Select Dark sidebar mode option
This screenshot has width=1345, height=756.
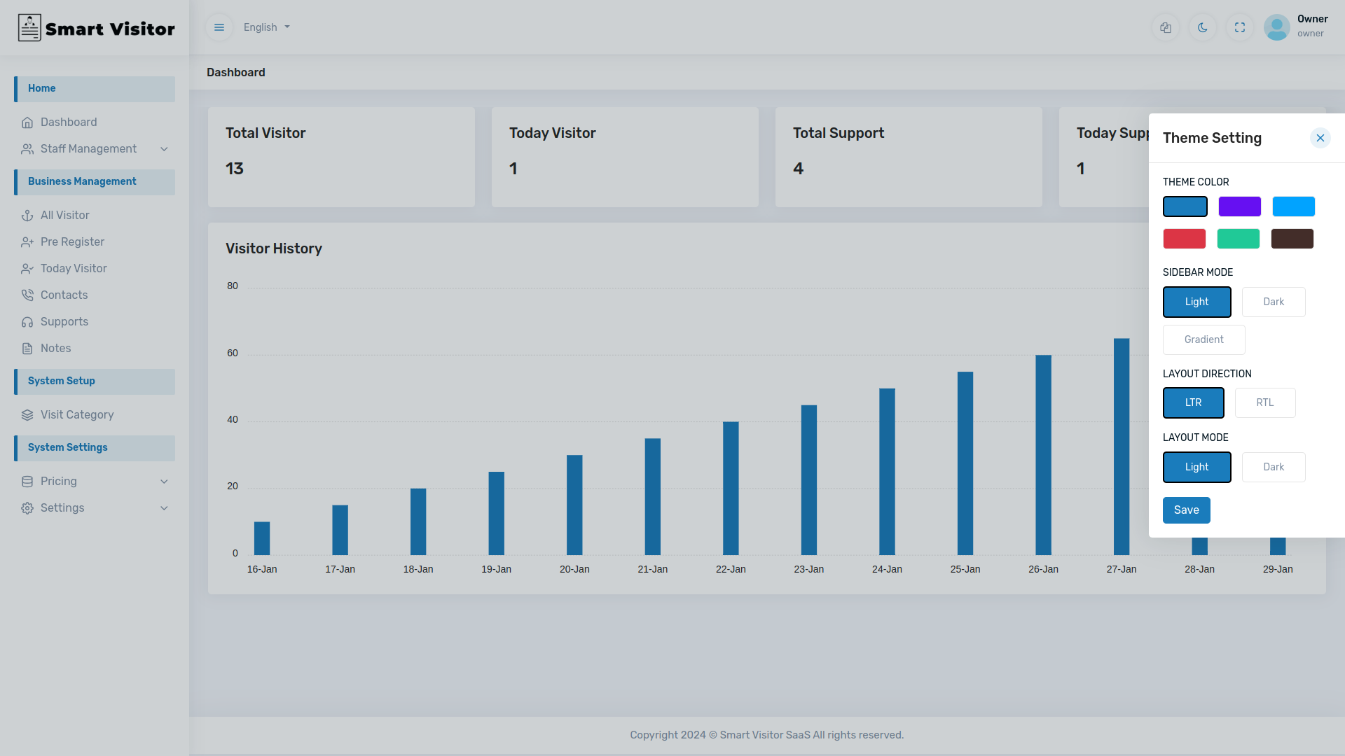coord(1273,302)
